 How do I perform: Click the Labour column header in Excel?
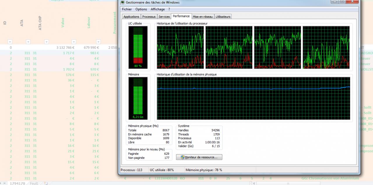point(89,22)
